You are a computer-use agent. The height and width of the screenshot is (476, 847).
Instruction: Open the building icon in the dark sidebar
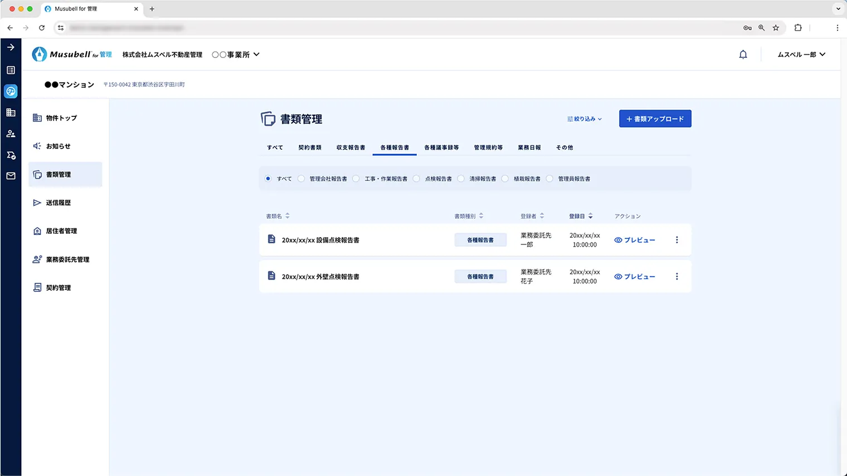point(11,112)
